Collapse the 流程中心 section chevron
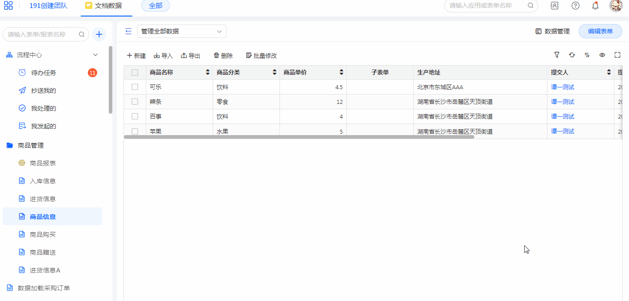The image size is (629, 301). [x=95, y=55]
